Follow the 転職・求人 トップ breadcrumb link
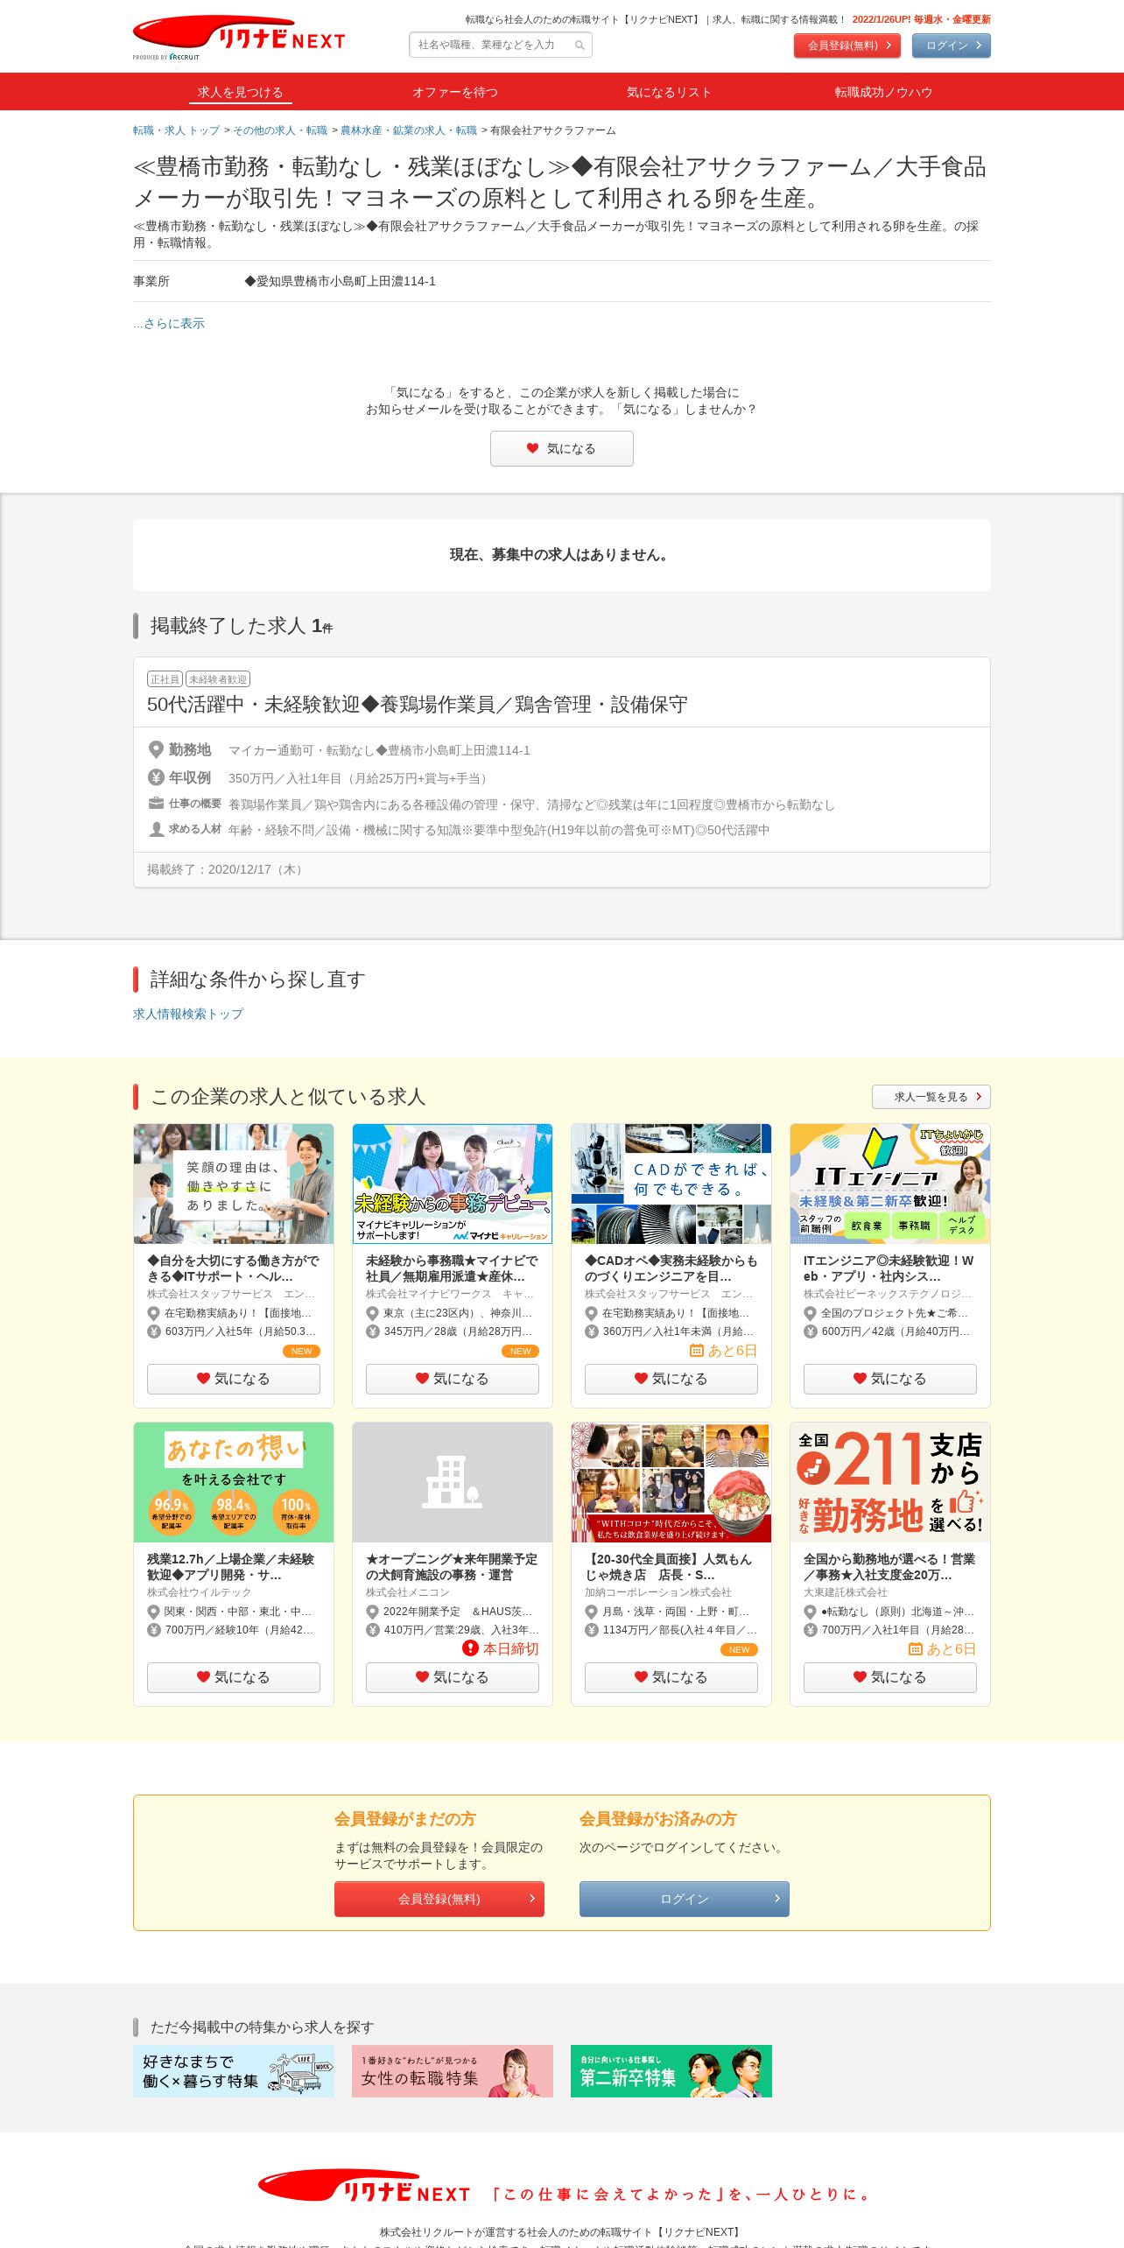 click(x=176, y=130)
